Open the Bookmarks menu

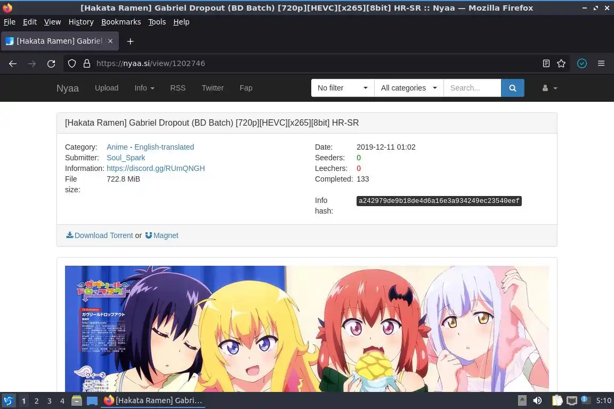pyautogui.click(x=121, y=22)
